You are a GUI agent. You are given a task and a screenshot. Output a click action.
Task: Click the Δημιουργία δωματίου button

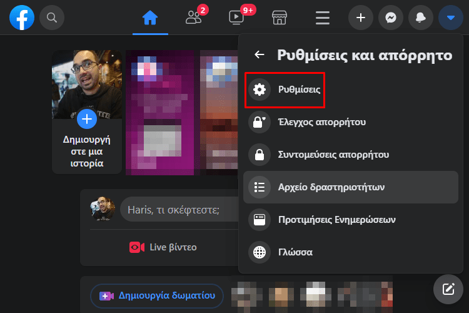coord(157,295)
